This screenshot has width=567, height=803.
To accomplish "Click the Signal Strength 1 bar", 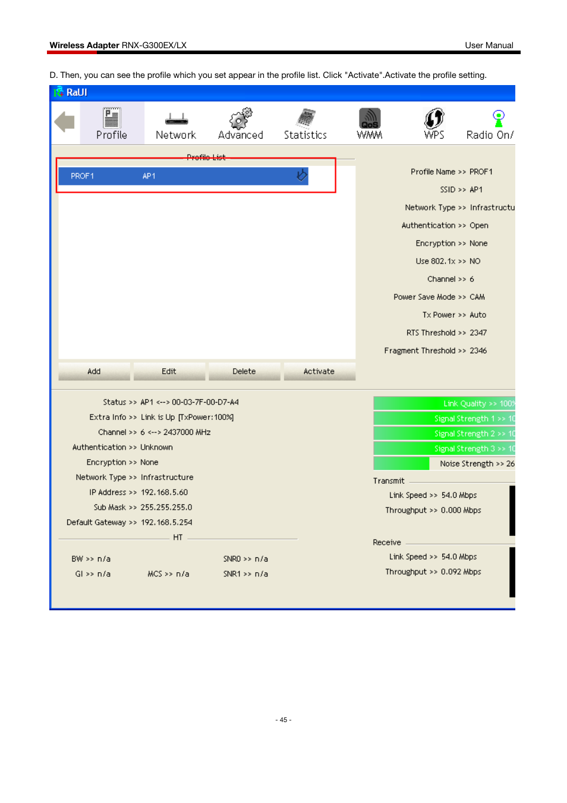I will pos(444,418).
